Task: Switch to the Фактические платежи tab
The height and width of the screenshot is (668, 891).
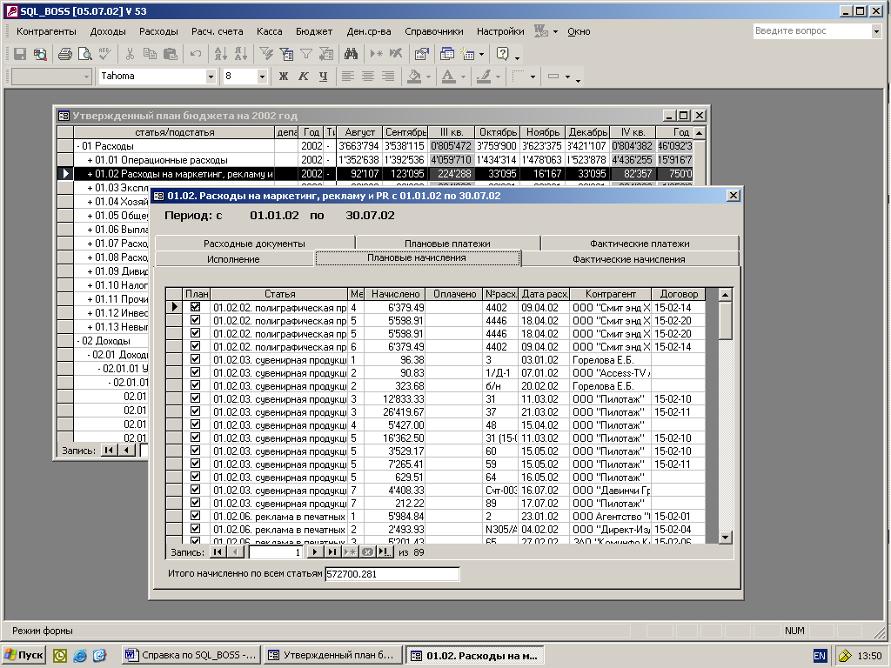Action: click(639, 244)
